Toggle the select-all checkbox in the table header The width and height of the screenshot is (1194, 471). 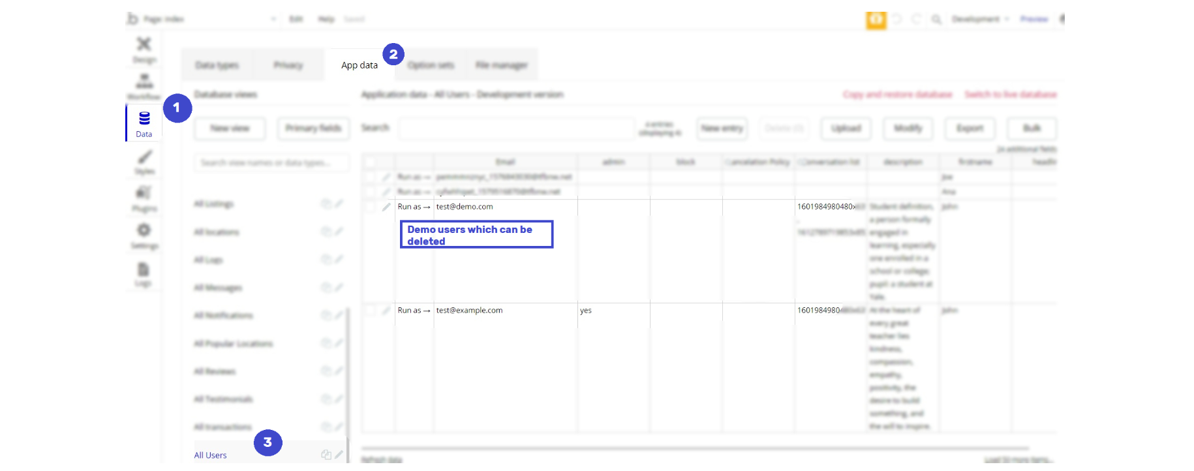[x=370, y=162]
